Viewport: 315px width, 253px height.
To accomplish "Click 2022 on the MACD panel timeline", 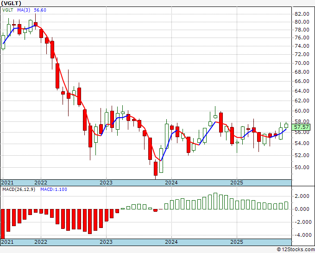I will point(41,242).
